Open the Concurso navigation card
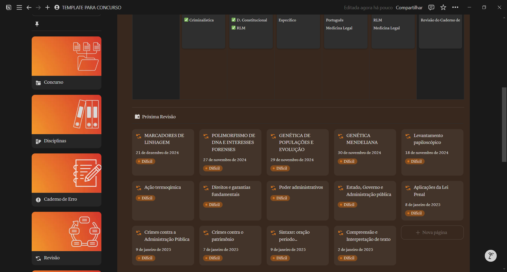 coord(67,63)
